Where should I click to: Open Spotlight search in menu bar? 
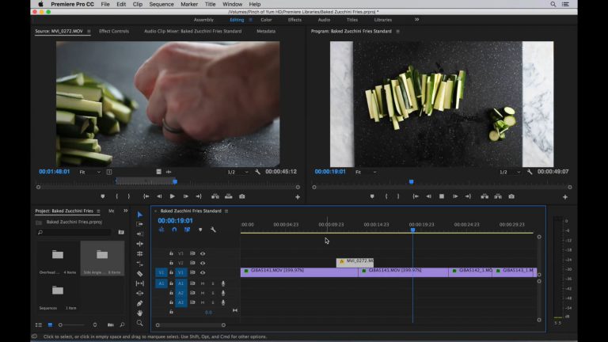click(x=553, y=4)
